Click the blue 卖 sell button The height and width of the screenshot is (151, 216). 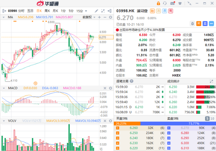coord(205,24)
